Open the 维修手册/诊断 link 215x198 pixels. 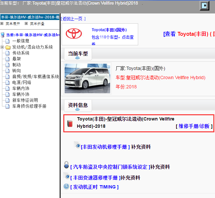coord(194,126)
